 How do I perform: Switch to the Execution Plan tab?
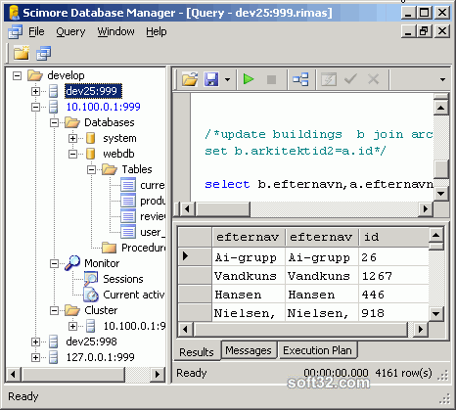(x=317, y=350)
